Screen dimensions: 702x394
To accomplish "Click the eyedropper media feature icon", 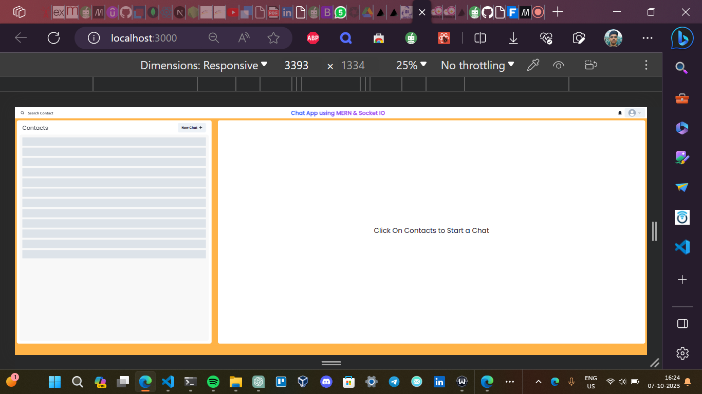I will point(533,65).
